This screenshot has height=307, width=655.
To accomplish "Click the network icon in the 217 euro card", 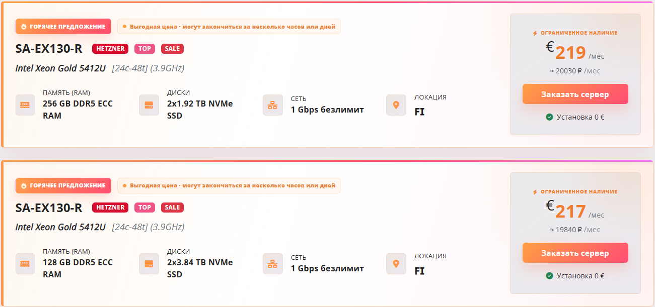I will click(x=272, y=264).
